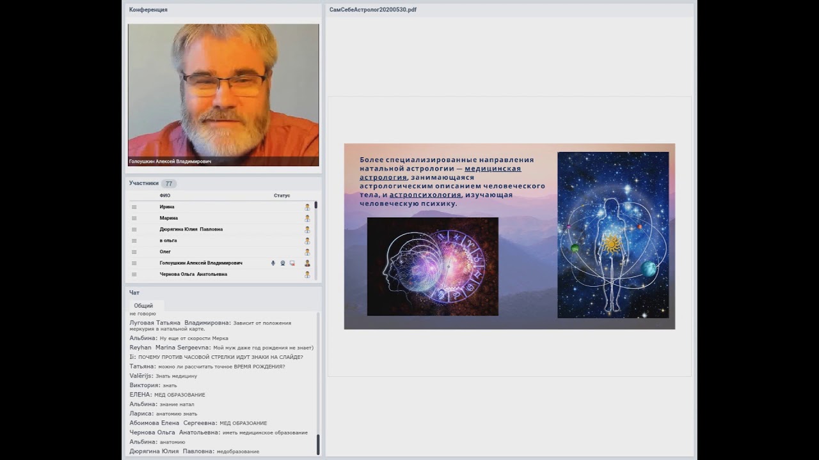Screen dimensions: 819x460
Task: Click the presenter name caption on video
Action: (170, 162)
